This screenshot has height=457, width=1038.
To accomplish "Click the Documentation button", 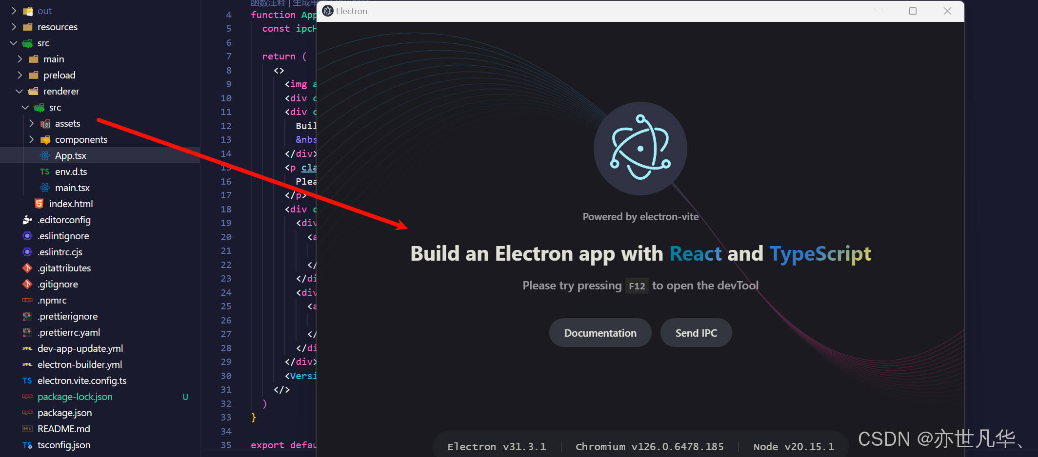I will click(x=600, y=333).
